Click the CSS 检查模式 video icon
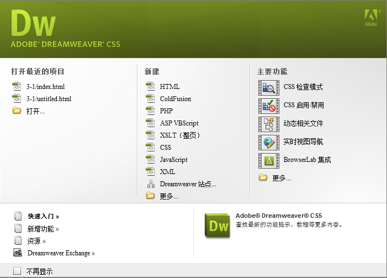The height and width of the screenshot is (278, 387). [269, 87]
